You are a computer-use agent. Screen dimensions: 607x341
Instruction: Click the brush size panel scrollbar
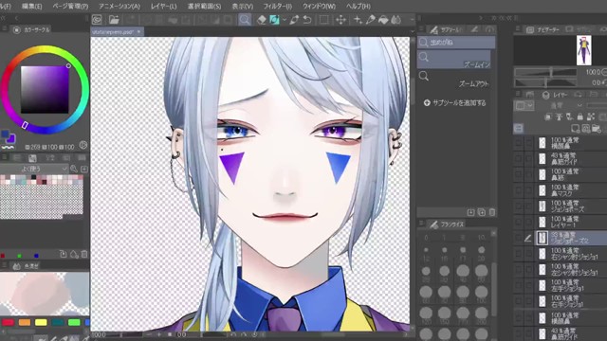click(493, 288)
